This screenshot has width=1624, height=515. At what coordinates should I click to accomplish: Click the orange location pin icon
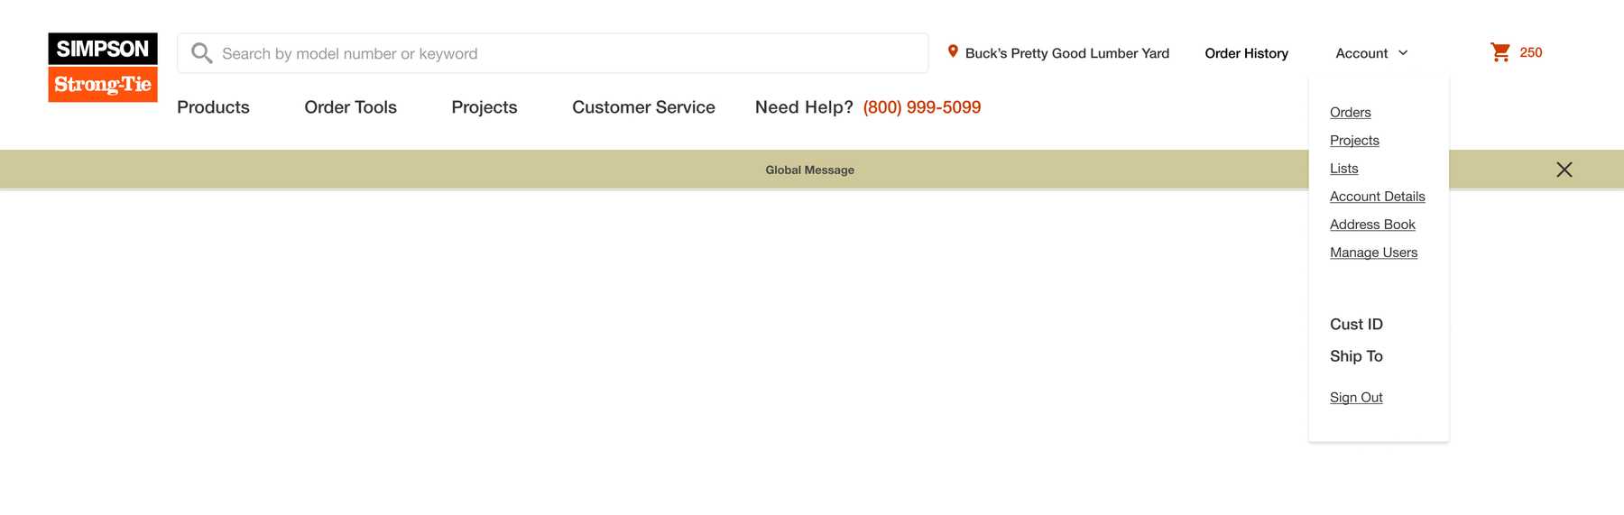point(953,51)
